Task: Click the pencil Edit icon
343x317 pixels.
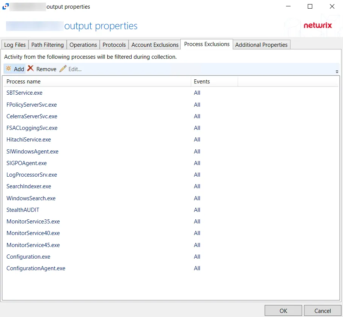Action: [63, 68]
